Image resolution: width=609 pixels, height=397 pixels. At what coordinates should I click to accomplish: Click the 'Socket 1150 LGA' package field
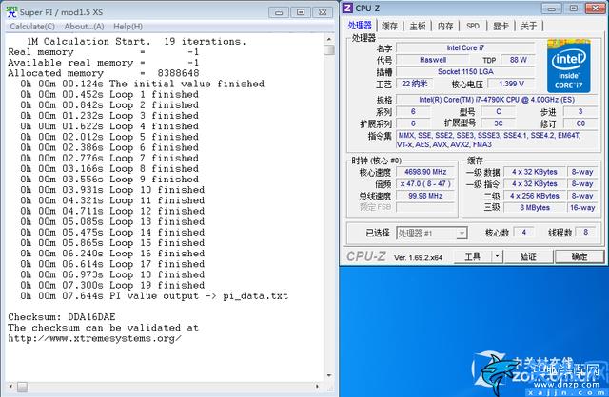pyautogui.click(x=465, y=72)
